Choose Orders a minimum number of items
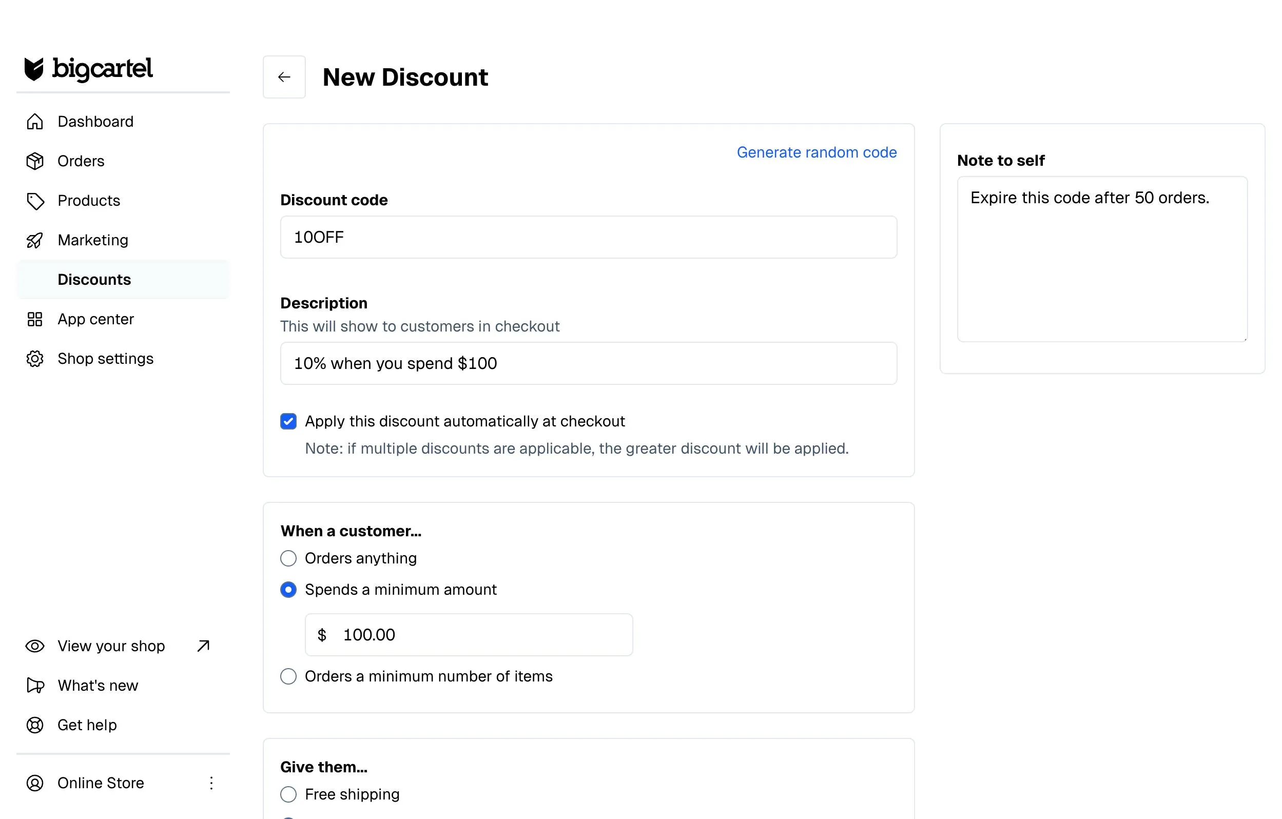The width and height of the screenshot is (1282, 819). tap(288, 676)
